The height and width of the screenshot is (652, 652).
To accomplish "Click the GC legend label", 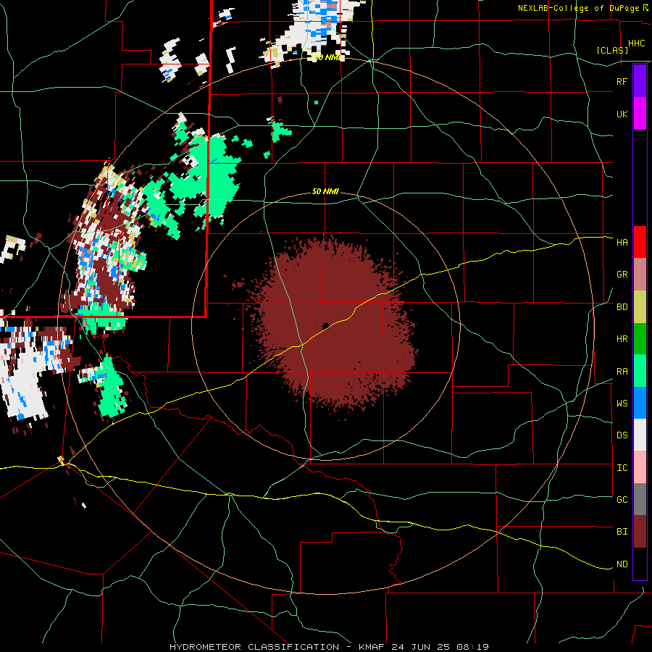I will point(622,500).
